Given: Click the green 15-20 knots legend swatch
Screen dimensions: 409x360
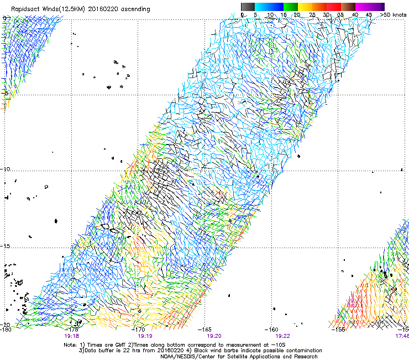Looking at the screenshot, I should [291, 7].
